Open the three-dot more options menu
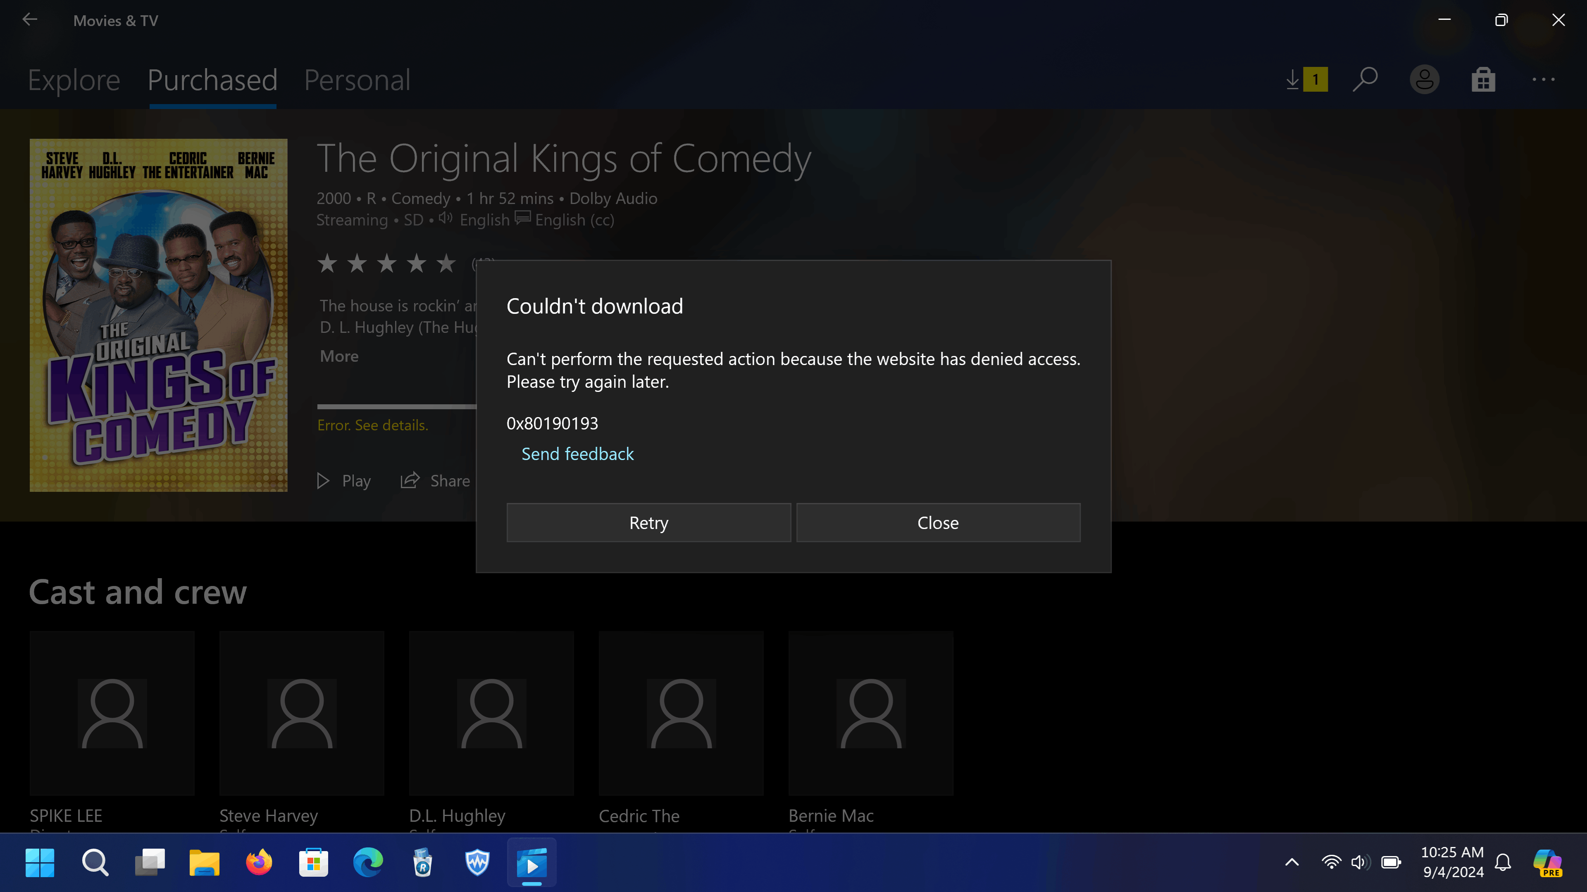 (1543, 79)
